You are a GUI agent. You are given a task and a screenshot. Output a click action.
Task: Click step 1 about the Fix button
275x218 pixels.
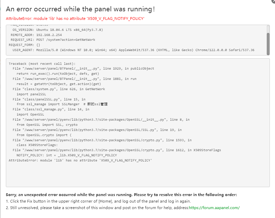(98, 201)
